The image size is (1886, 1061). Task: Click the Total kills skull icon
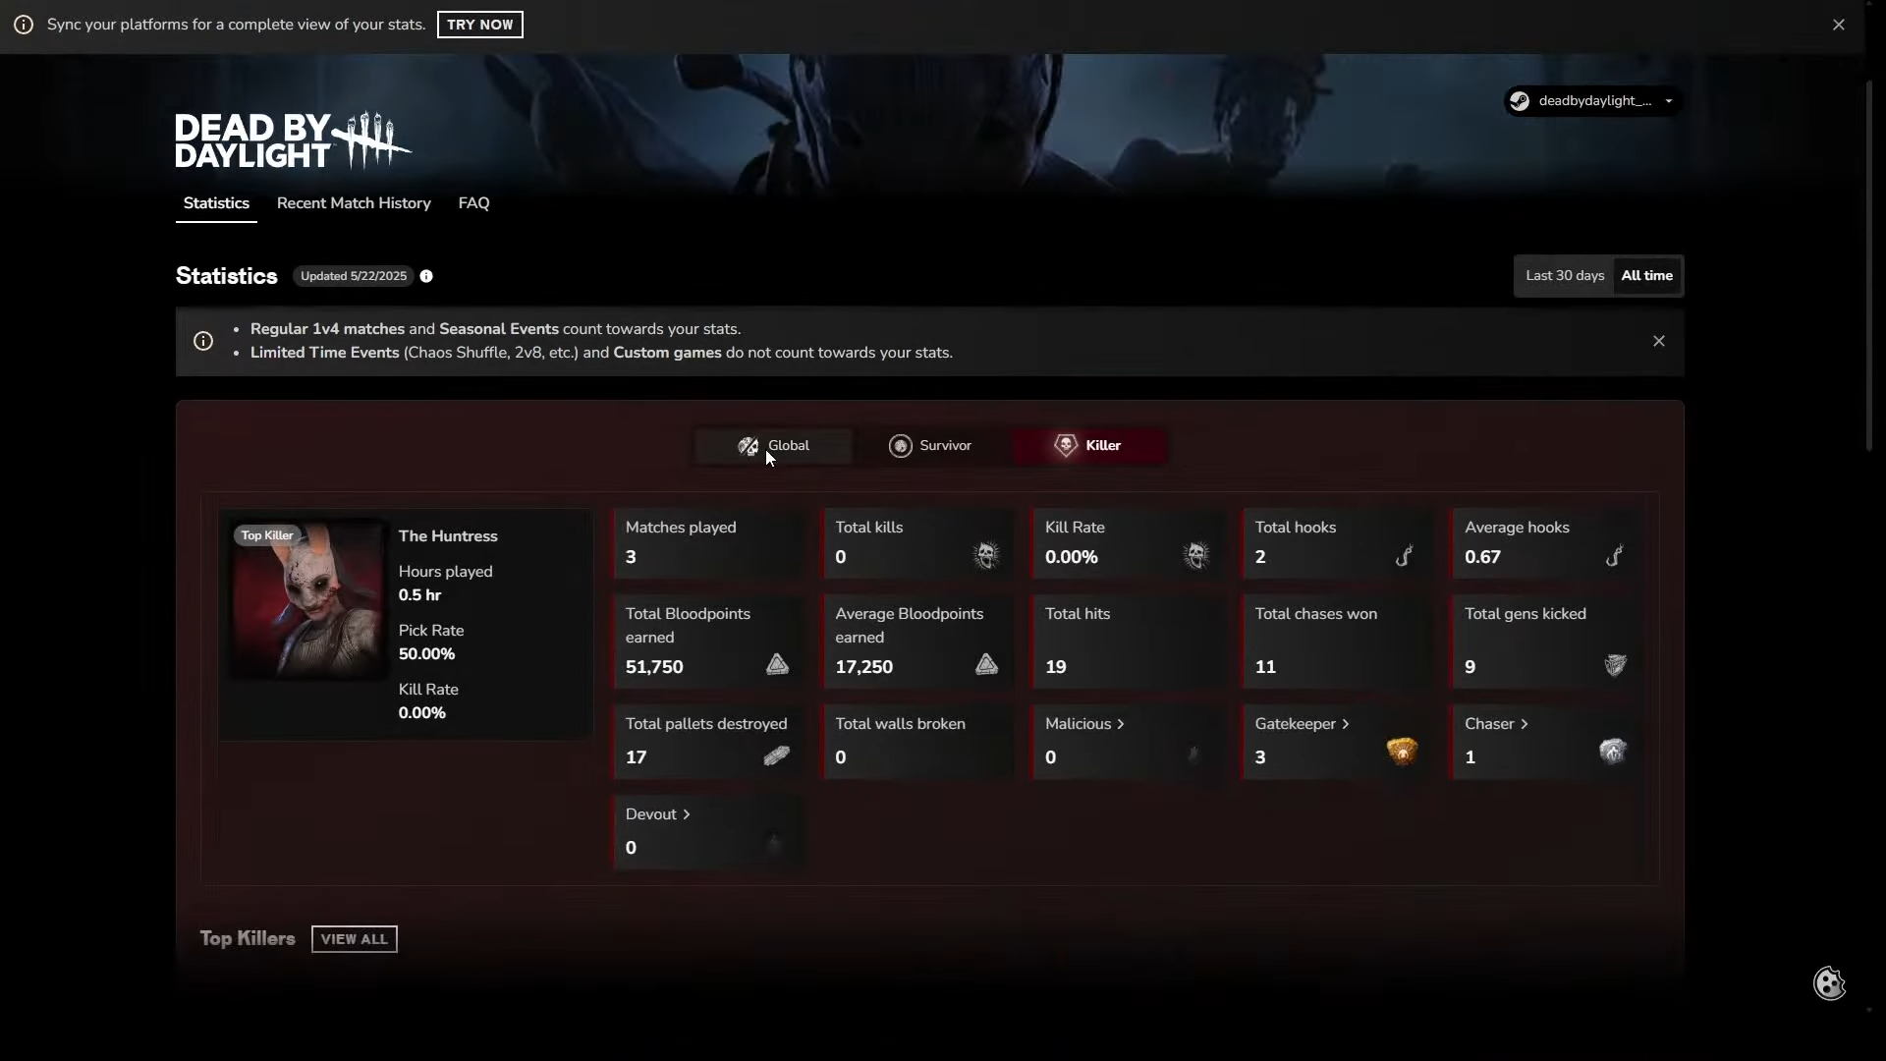point(986,555)
